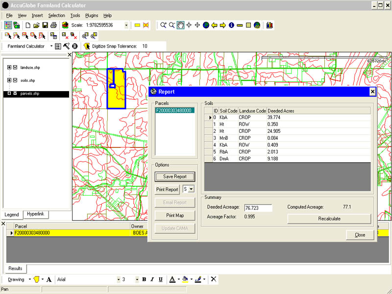
Task: Expand the landuse.shp layer node
Action: [9, 67]
